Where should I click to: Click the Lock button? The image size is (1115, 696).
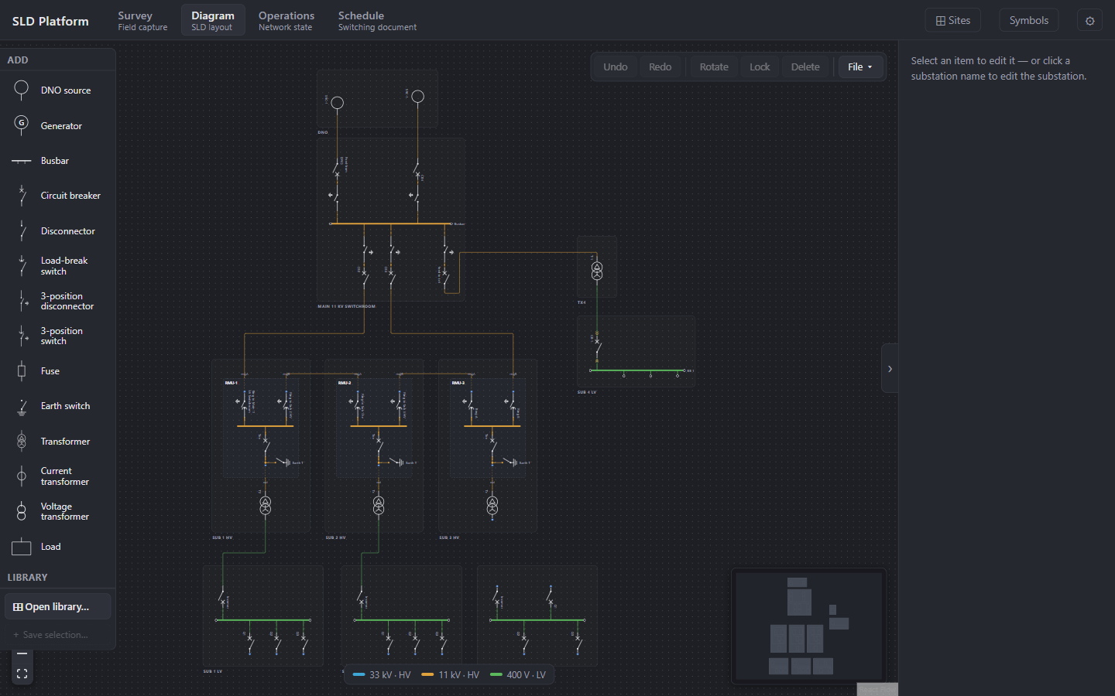(x=760, y=67)
